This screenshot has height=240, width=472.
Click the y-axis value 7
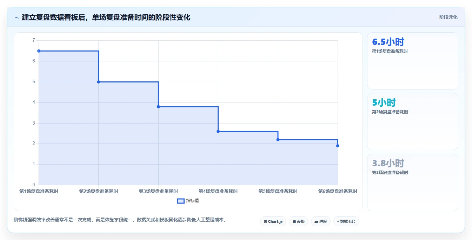(34, 40)
